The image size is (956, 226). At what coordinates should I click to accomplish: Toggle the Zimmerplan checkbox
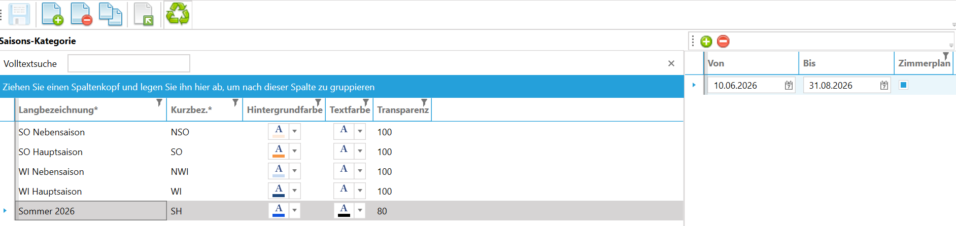coord(903,85)
